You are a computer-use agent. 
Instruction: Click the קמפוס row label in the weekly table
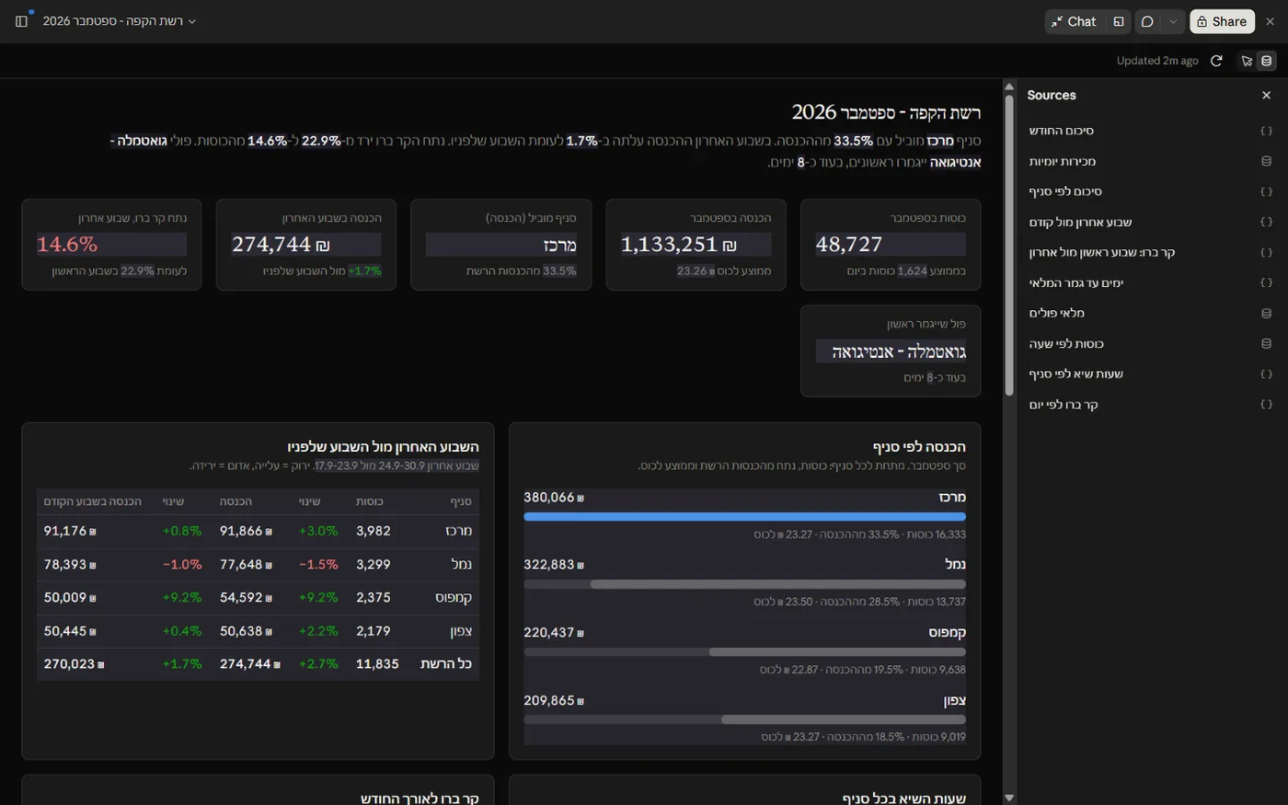pos(454,597)
